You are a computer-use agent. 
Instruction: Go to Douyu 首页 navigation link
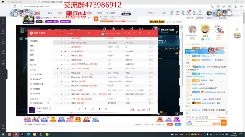[x=50, y=13]
